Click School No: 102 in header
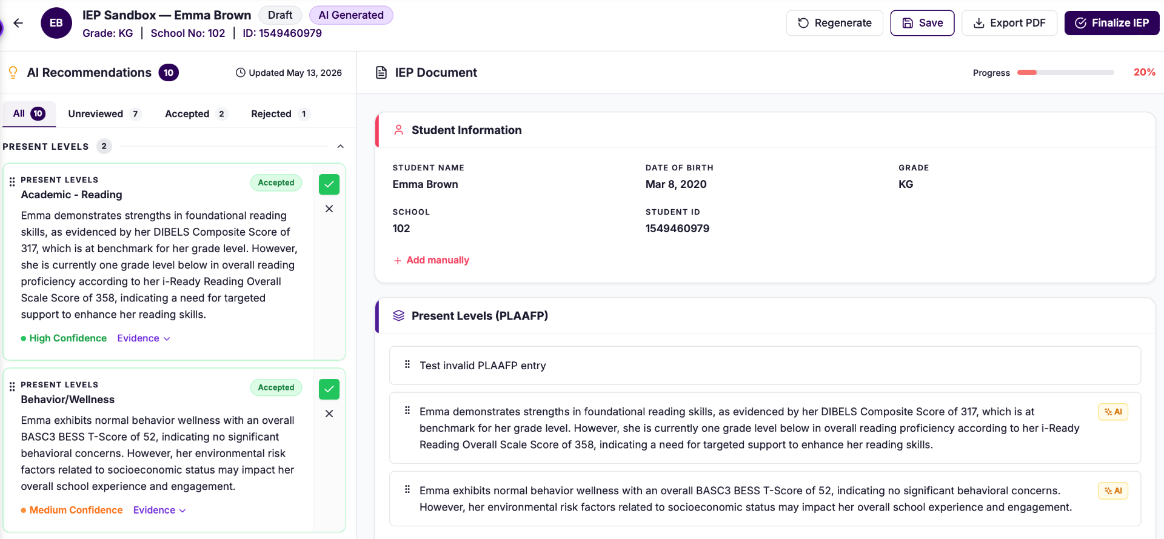 click(188, 33)
